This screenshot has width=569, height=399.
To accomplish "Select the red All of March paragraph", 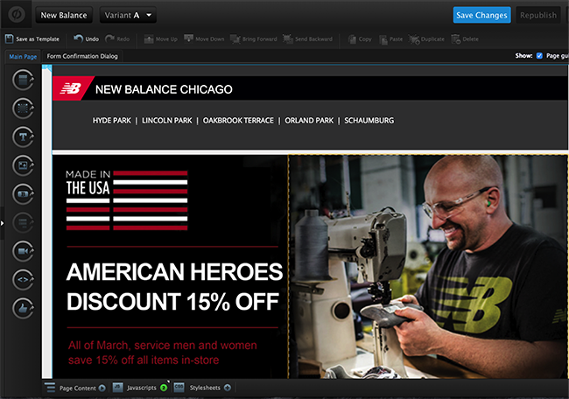I will click(163, 353).
